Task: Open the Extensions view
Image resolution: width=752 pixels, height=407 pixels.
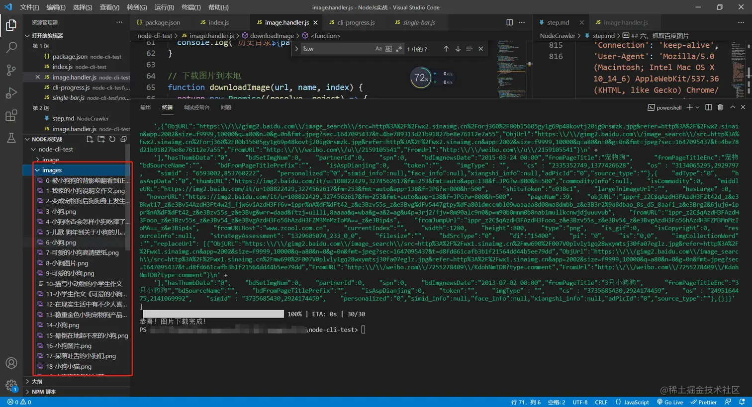Action: pos(11,116)
